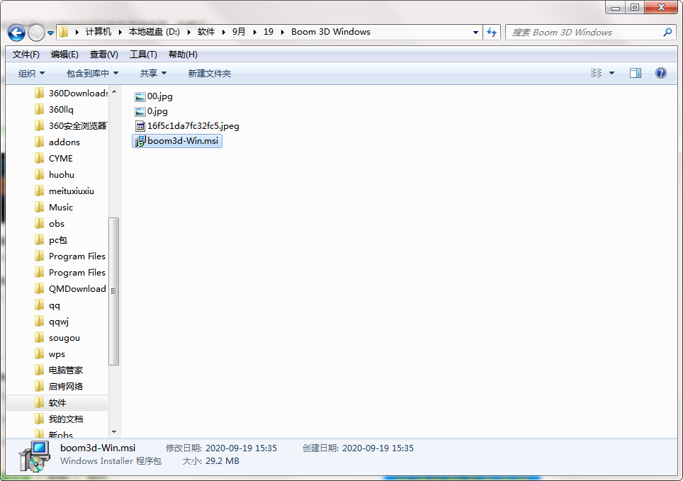This screenshot has height=481, width=683.
Task: Navigate to 本地磁盘 (D:) in the address bar
Action: pos(154,32)
